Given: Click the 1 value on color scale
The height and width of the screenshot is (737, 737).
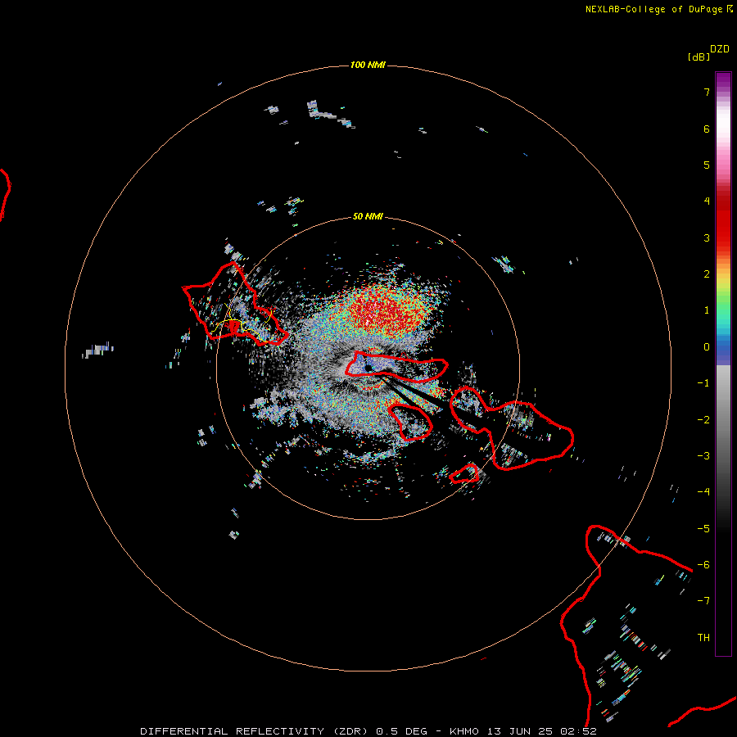Looking at the screenshot, I should tap(707, 310).
